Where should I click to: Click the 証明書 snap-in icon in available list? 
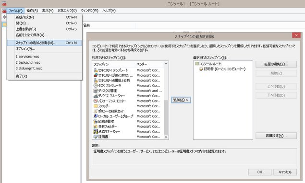pyautogui.click(x=96, y=137)
